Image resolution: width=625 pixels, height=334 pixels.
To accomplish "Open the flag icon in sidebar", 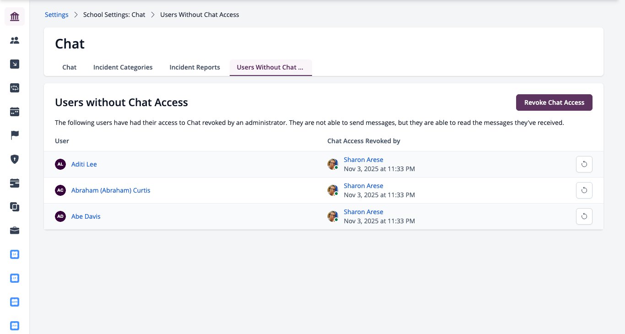I will 15,135.
